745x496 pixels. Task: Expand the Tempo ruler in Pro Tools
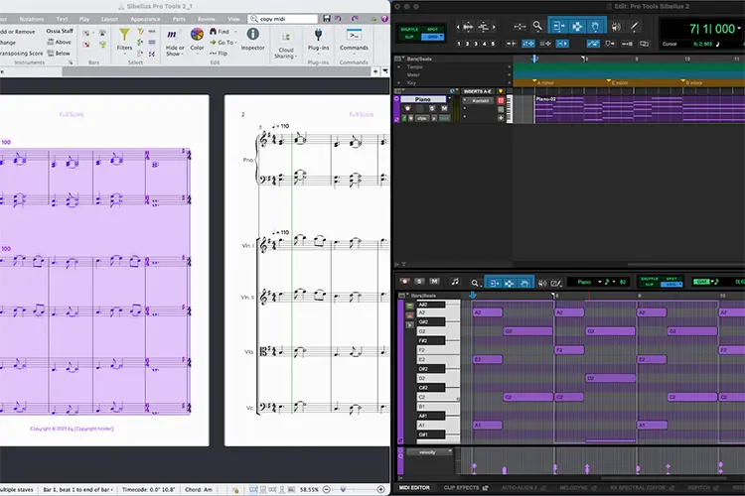[398, 66]
